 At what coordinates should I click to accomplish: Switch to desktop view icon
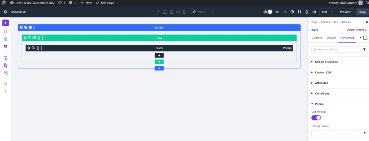point(165,12)
